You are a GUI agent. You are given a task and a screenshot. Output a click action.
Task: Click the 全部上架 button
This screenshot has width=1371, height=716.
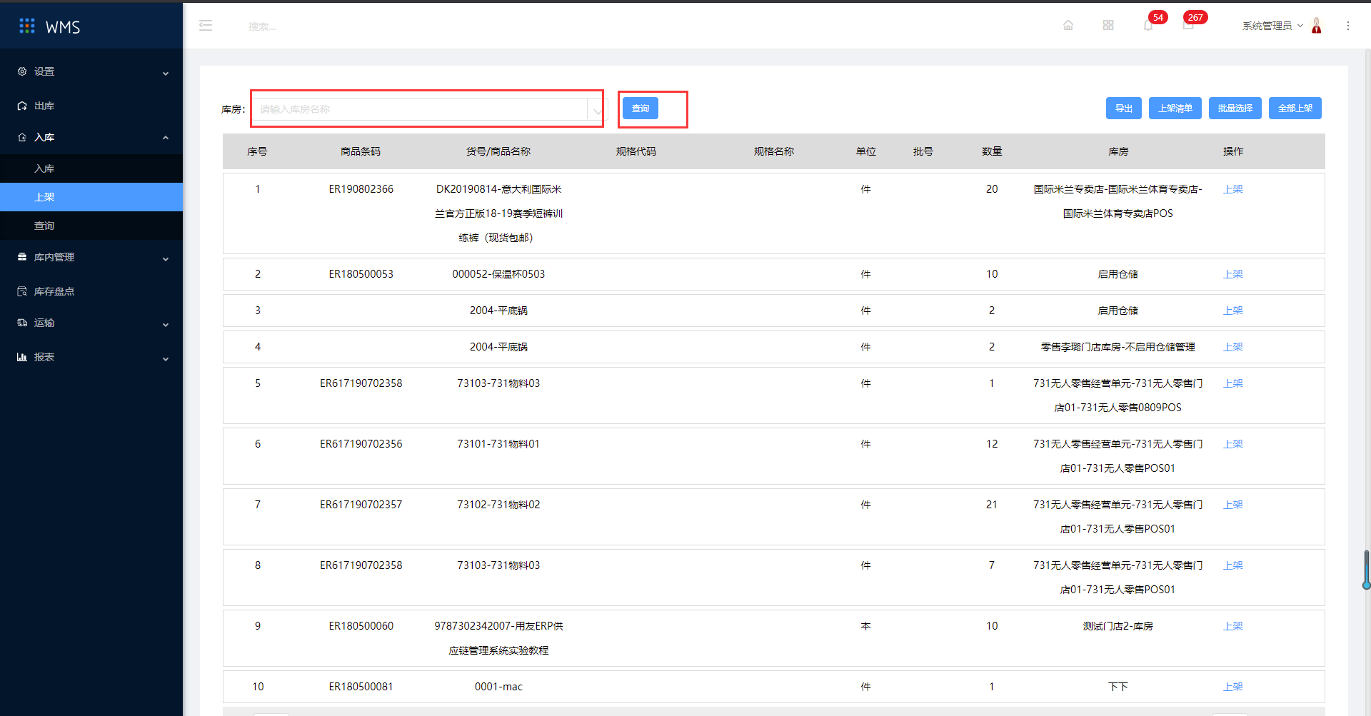coord(1295,109)
